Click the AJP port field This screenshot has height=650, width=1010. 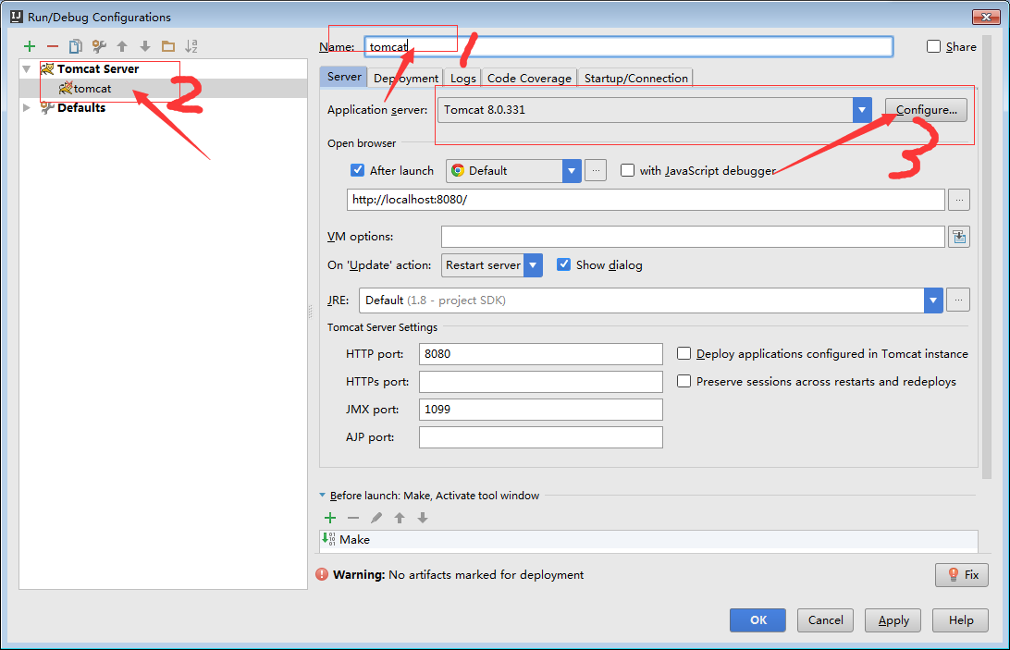tap(540, 436)
